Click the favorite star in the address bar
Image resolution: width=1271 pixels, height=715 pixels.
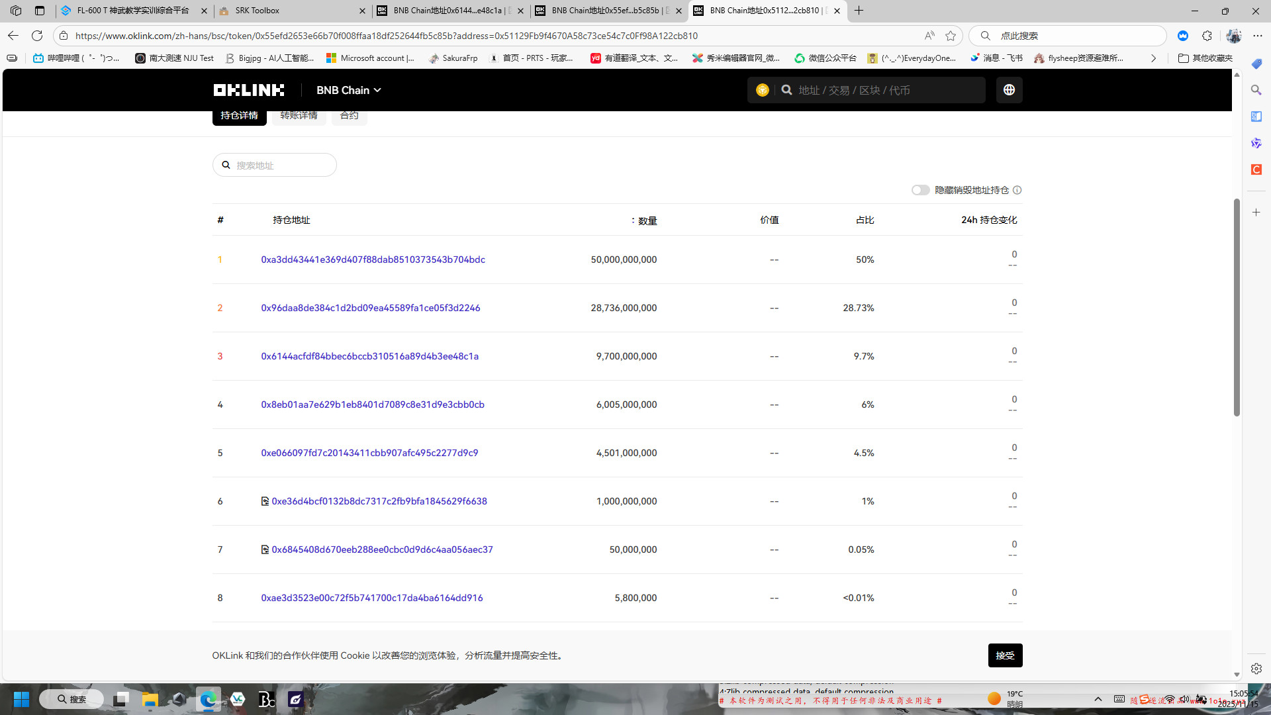951,36
